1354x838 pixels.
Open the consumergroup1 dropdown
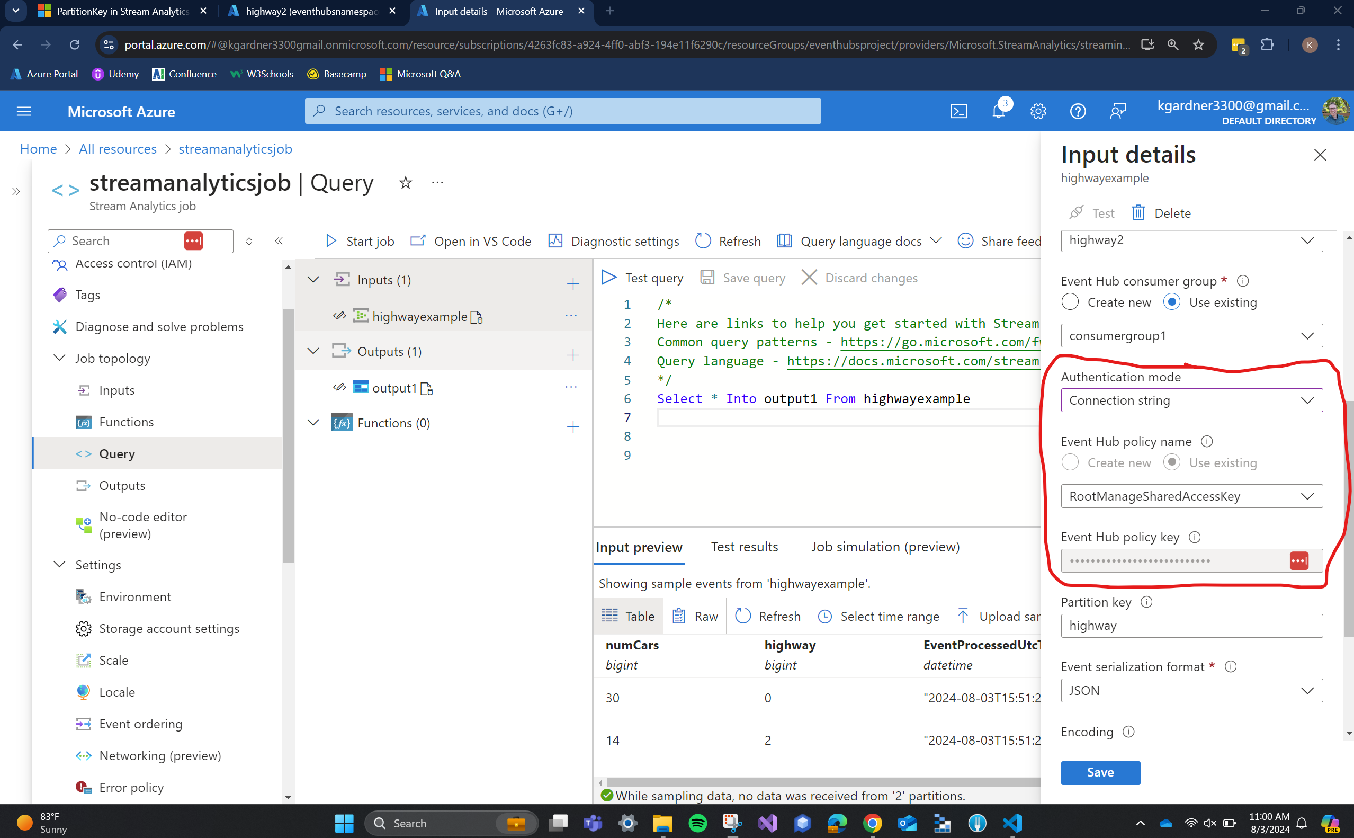coord(1191,336)
